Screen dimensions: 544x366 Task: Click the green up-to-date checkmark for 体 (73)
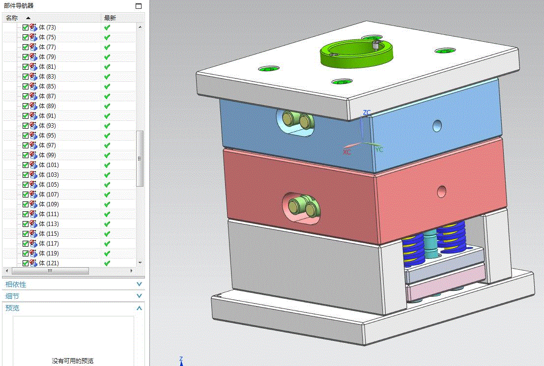[x=107, y=28]
